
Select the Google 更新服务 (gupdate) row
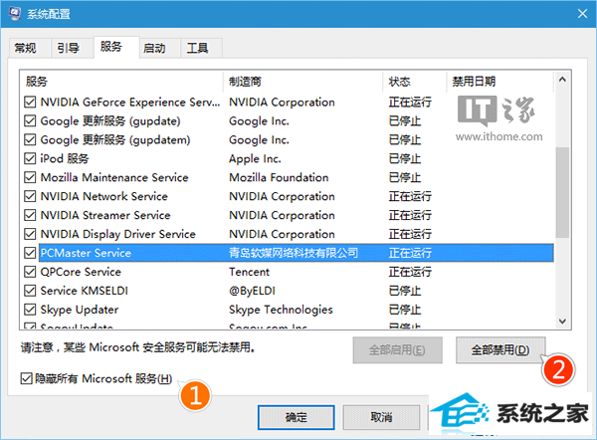(288, 120)
